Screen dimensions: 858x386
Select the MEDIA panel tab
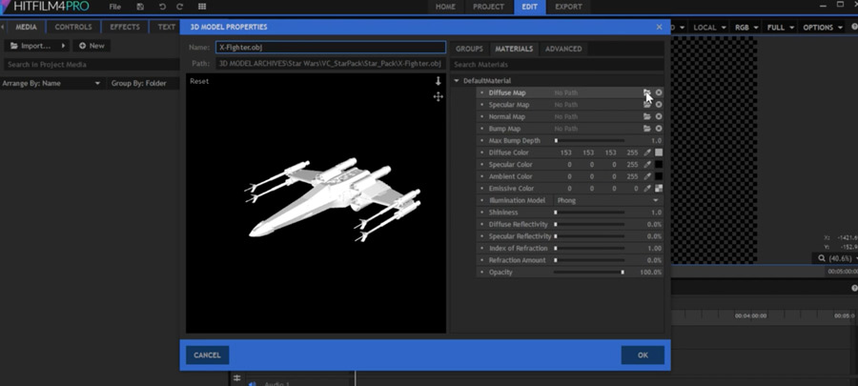click(26, 27)
